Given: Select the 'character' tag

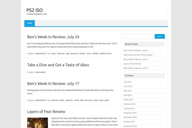Looking at the screenshot, I should coord(61,53).
